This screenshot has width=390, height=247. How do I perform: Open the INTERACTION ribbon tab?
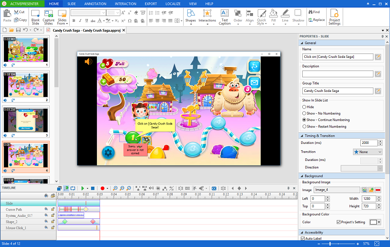[125, 4]
